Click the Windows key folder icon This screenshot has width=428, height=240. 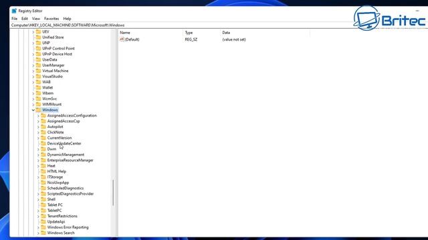pos(39,110)
